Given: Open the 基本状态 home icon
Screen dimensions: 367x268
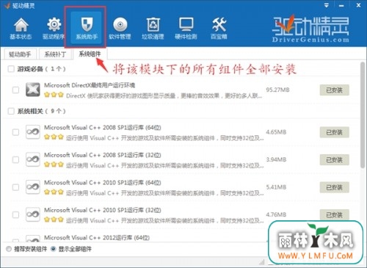Looking at the screenshot, I should 21,28.
